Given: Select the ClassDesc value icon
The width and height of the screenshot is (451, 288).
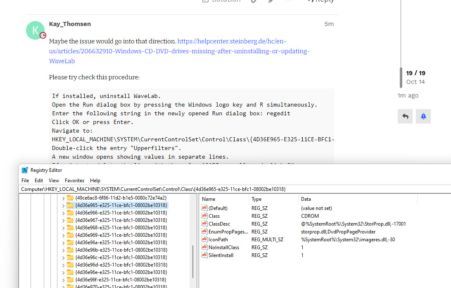Looking at the screenshot, I should (204, 223).
